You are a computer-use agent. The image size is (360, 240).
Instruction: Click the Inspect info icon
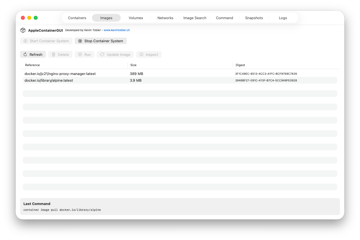pos(141,54)
